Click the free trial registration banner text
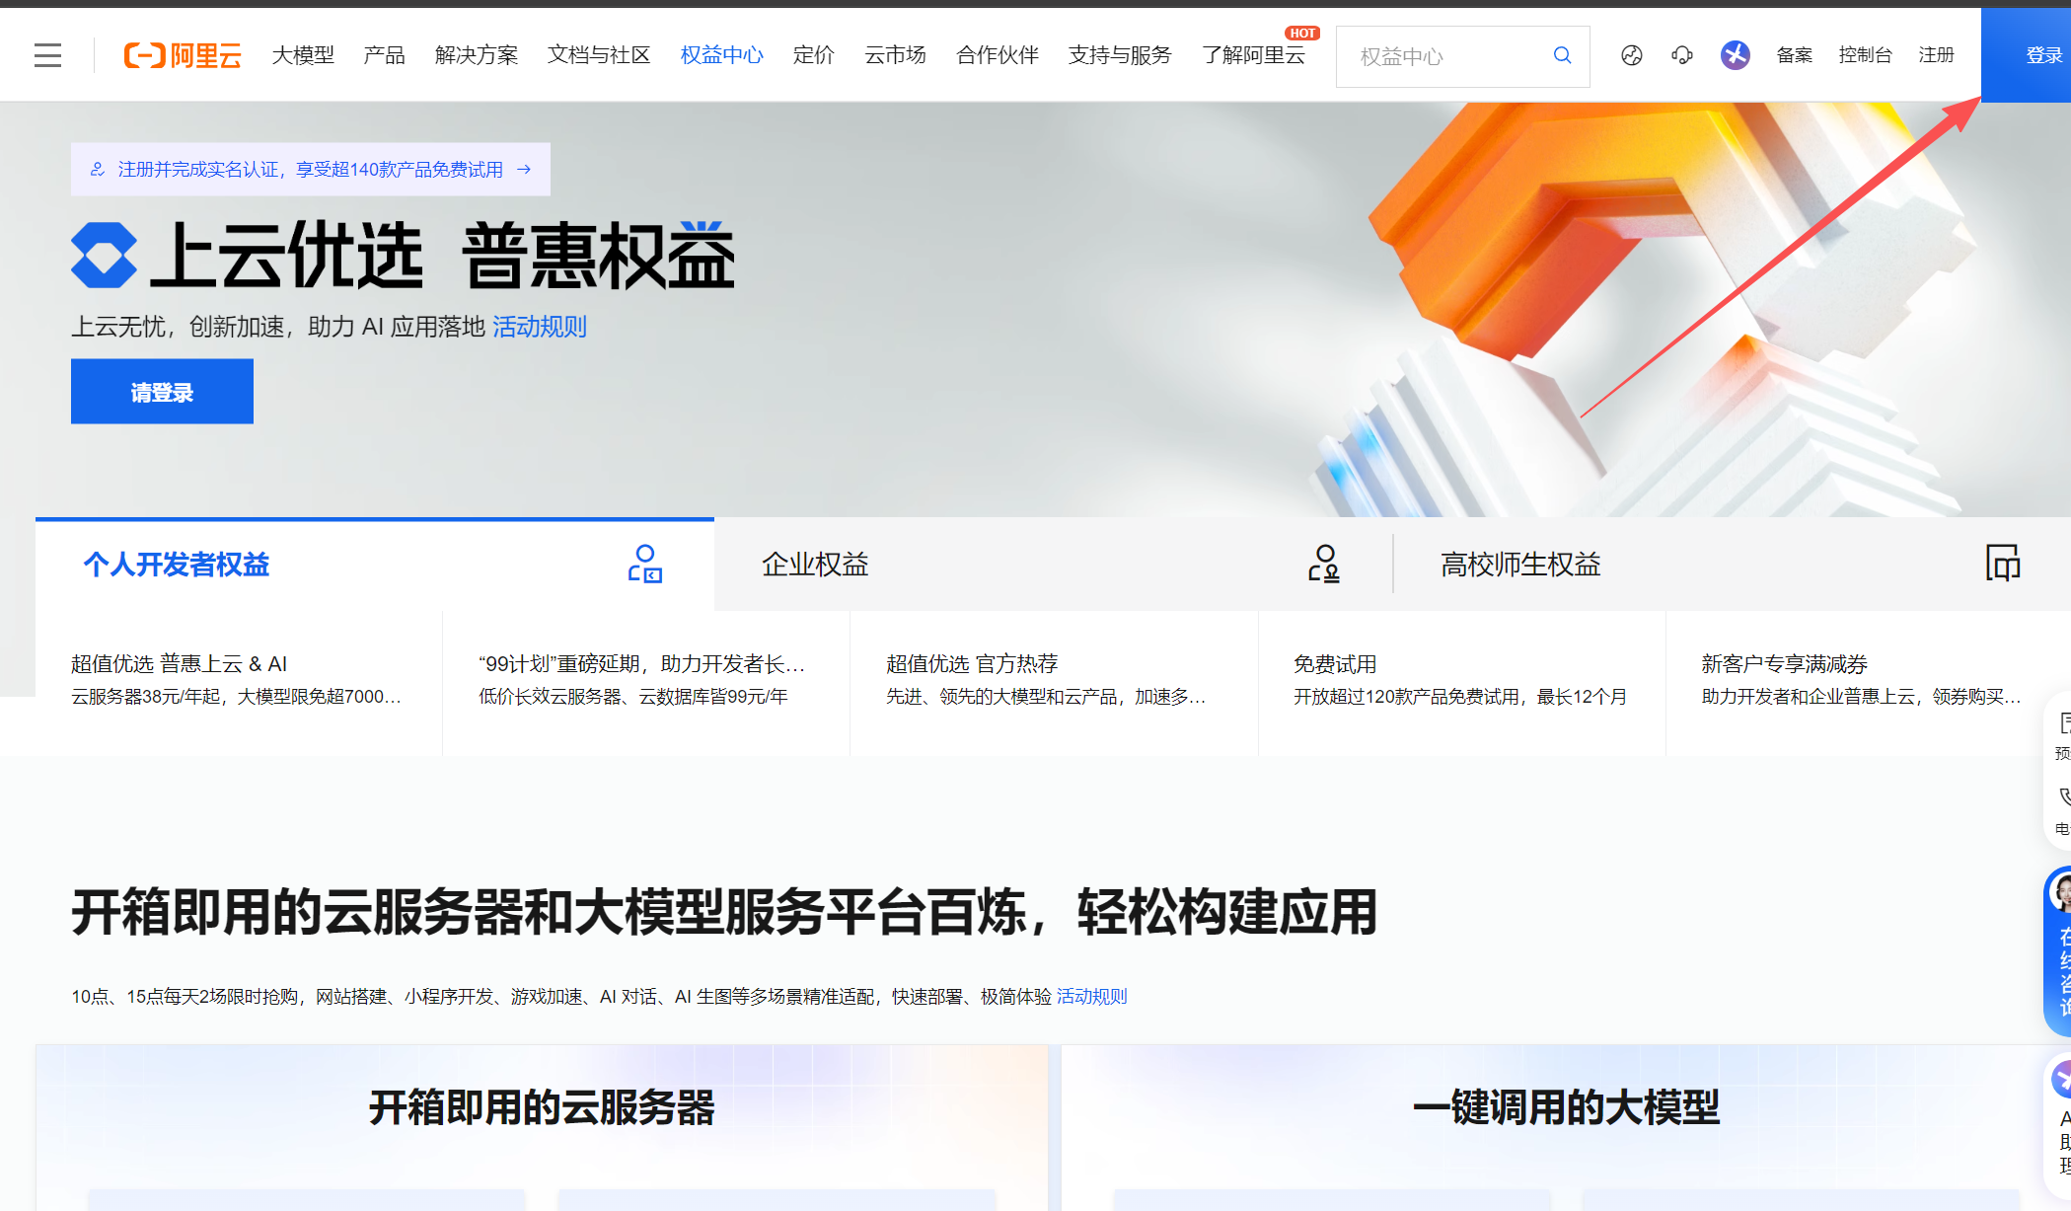Viewport: 2071px width, 1211px height. click(x=311, y=170)
